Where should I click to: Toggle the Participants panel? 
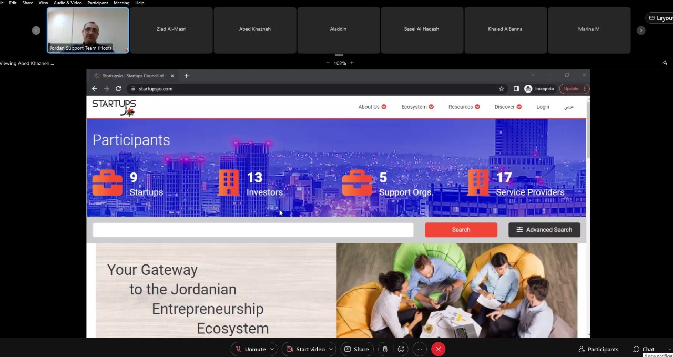pos(598,349)
